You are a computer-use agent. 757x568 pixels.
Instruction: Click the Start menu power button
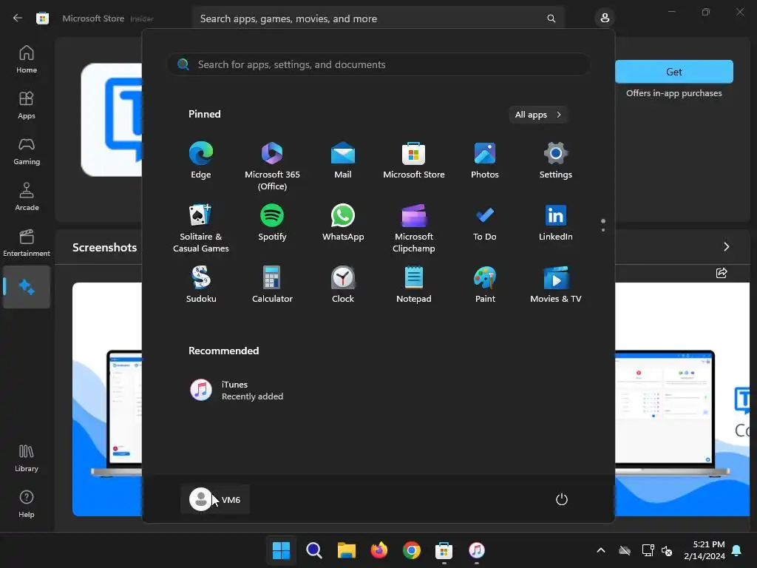coord(562,499)
